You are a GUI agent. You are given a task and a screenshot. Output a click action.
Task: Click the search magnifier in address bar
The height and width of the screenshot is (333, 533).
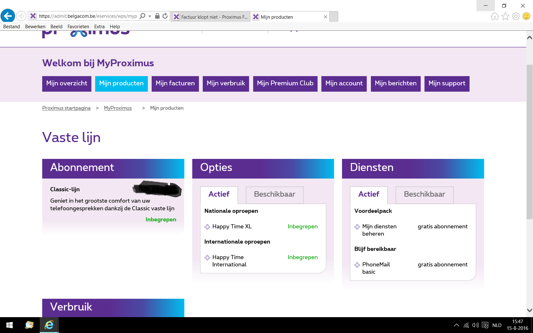click(143, 16)
